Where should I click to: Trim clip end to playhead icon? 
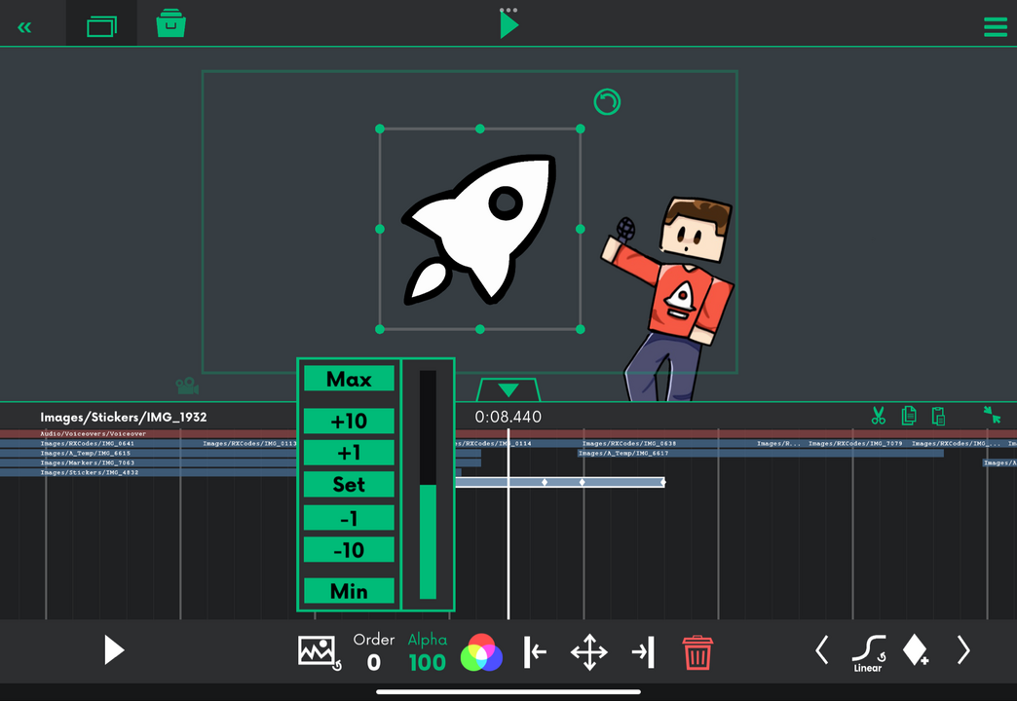pos(643,651)
